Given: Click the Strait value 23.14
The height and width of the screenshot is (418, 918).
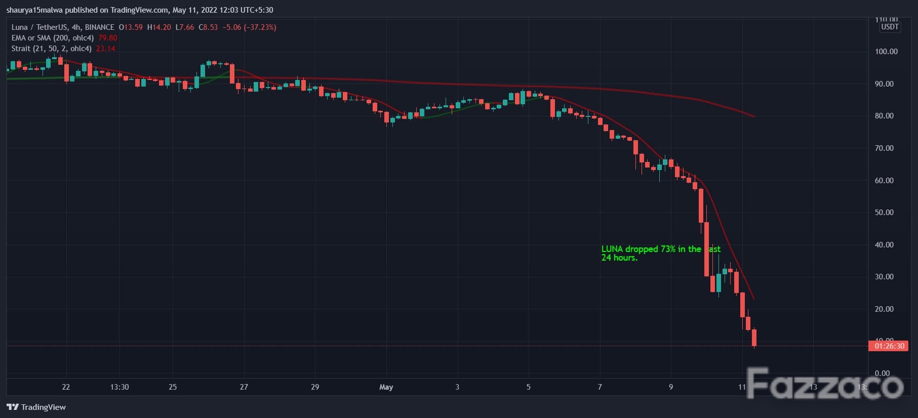Looking at the screenshot, I should point(105,49).
